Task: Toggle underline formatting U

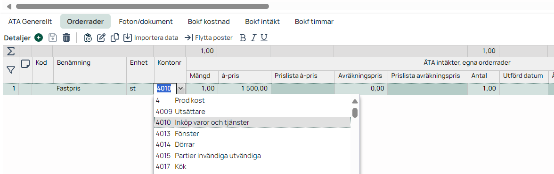Action: [x=264, y=38]
